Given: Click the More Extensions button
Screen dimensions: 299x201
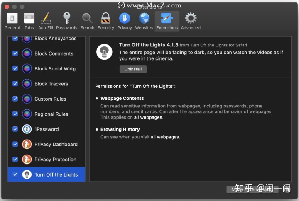Looking at the screenshot, I should tap(252, 189).
